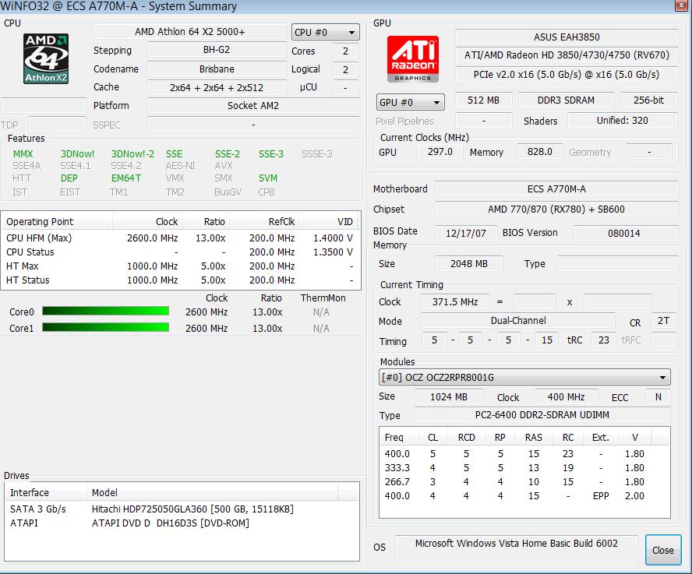The height and width of the screenshot is (574, 692).
Task: Click the AMD Athlon 64 X2 5000+ field
Action: click(190, 32)
